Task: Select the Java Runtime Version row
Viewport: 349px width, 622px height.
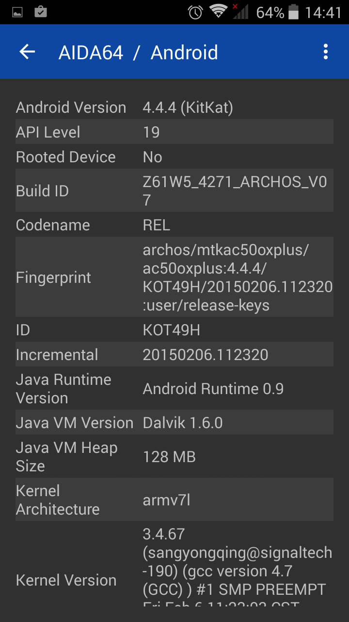Action: pyautogui.click(x=174, y=389)
